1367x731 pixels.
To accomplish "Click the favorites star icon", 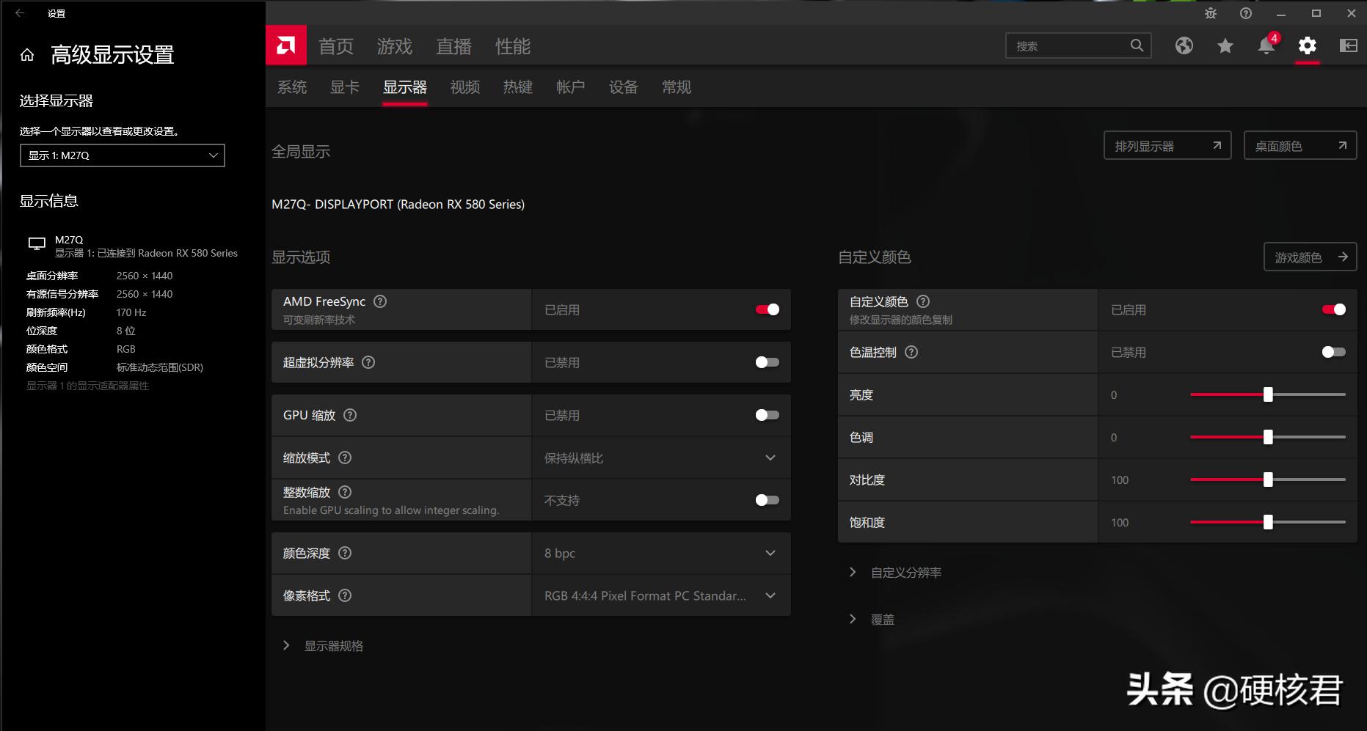I will [x=1224, y=45].
